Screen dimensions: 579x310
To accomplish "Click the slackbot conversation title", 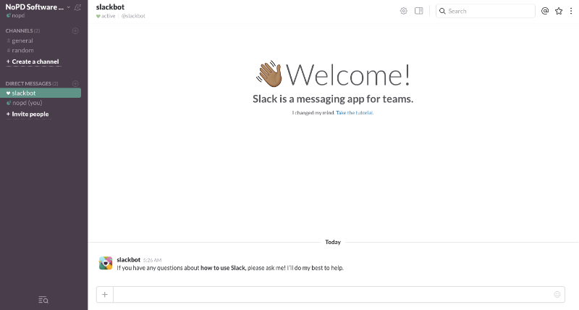I will [110, 7].
